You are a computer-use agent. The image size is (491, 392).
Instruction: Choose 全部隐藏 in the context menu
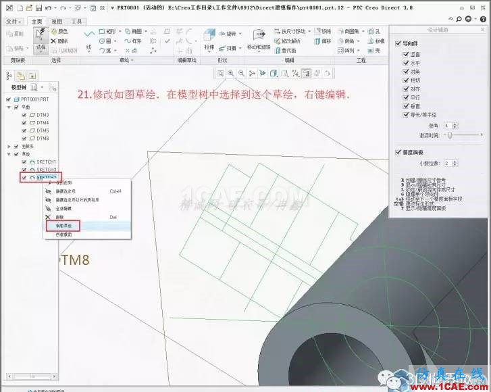(87, 208)
